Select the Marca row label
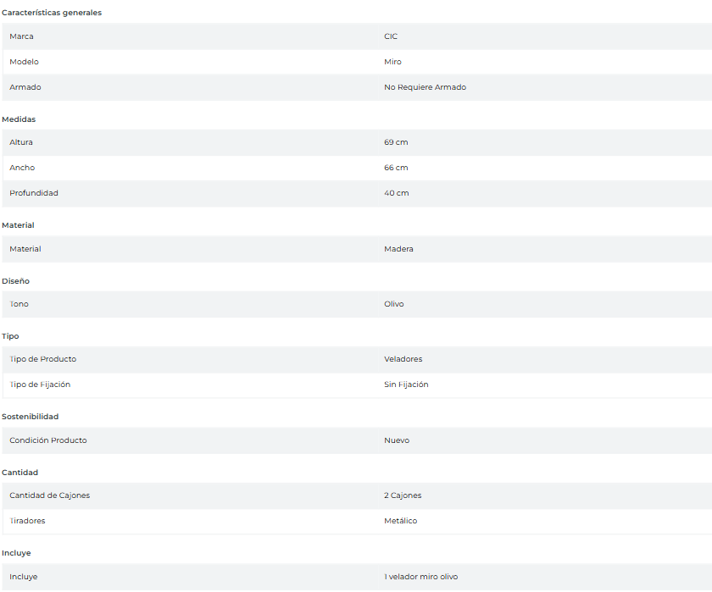Viewport: 712px width, 592px height. pyautogui.click(x=22, y=36)
